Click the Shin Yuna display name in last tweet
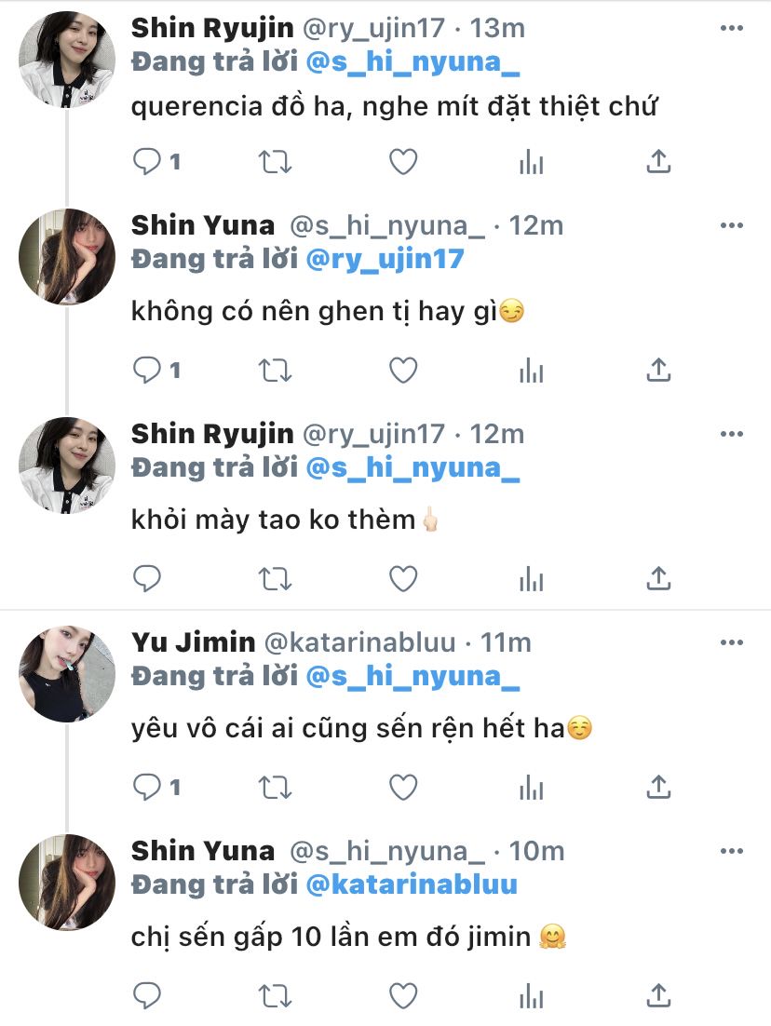Screen dimensions: 771x1026 coord(203,851)
